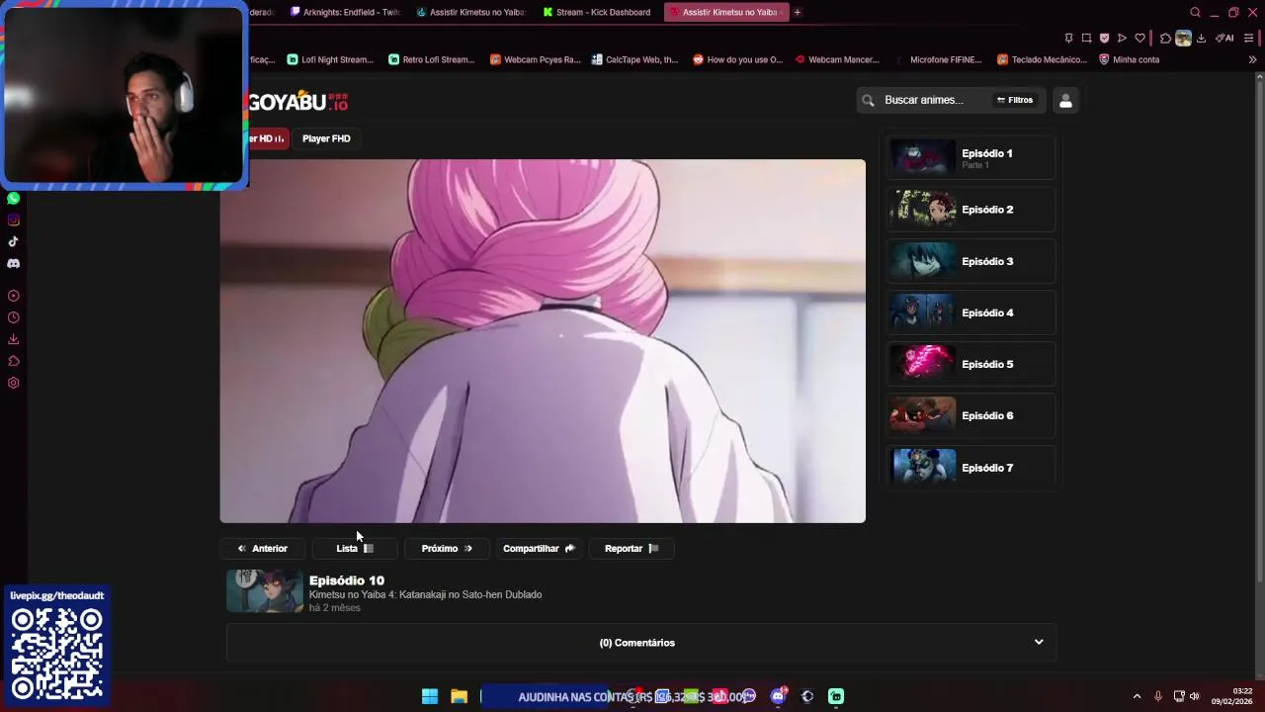The height and width of the screenshot is (712, 1265).
Task: Open File Explorer from the taskbar
Action: 459,696
